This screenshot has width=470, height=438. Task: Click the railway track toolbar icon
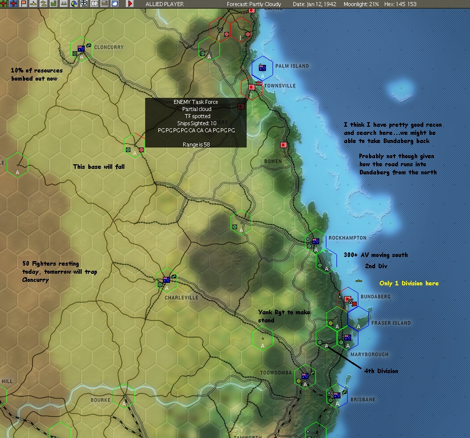click(105, 4)
